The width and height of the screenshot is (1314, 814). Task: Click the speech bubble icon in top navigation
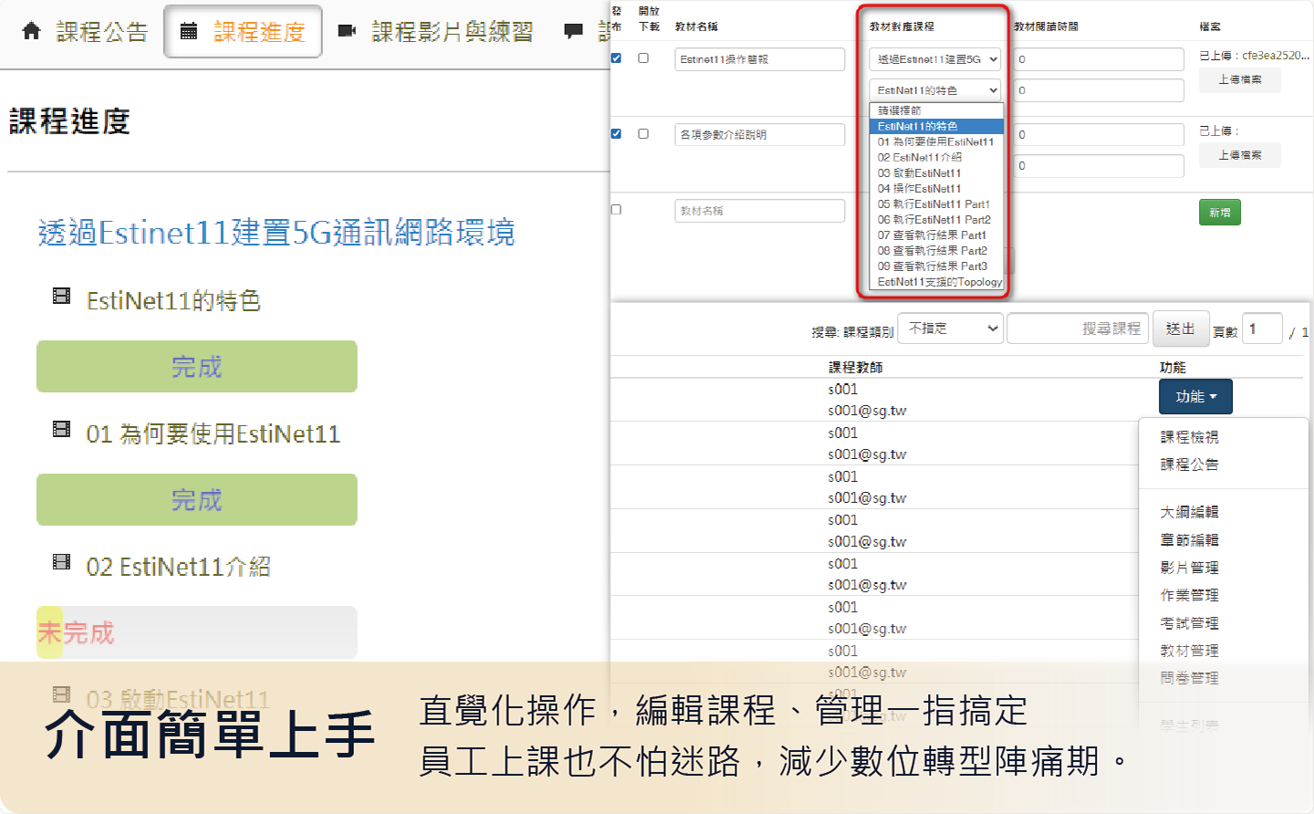(x=574, y=32)
